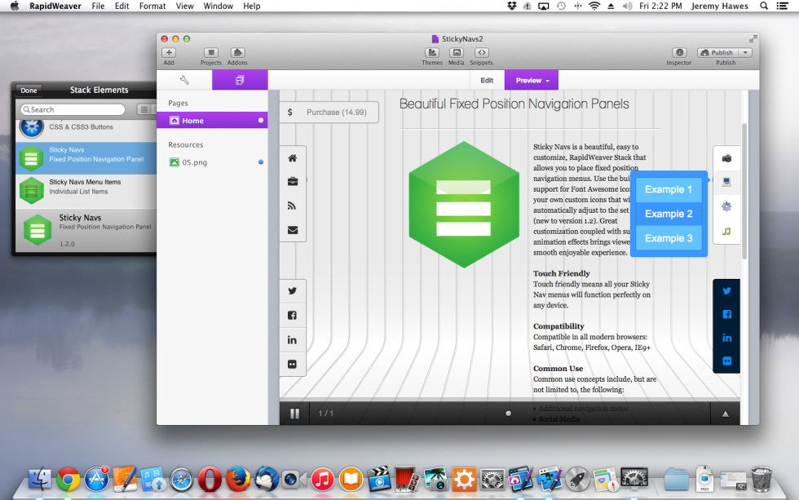Click the envelope mail icon in left nav
The height and width of the screenshot is (500, 799).
[x=293, y=230]
